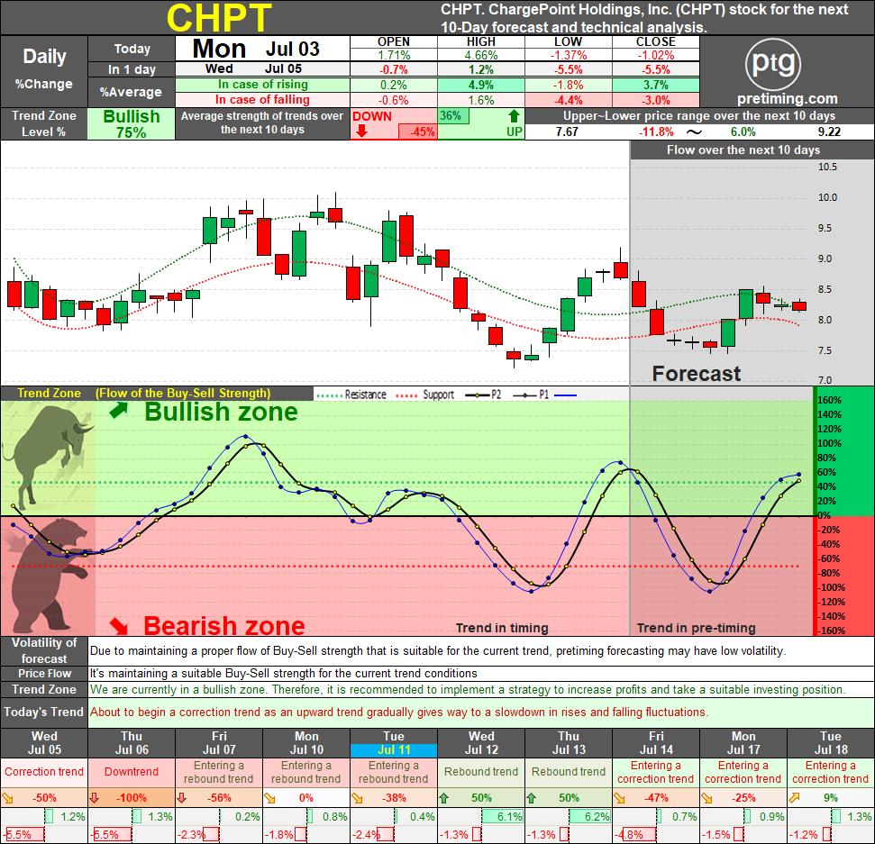Click the P1 legend line marker
Image resolution: width=875 pixels, height=844 pixels.
[525, 395]
